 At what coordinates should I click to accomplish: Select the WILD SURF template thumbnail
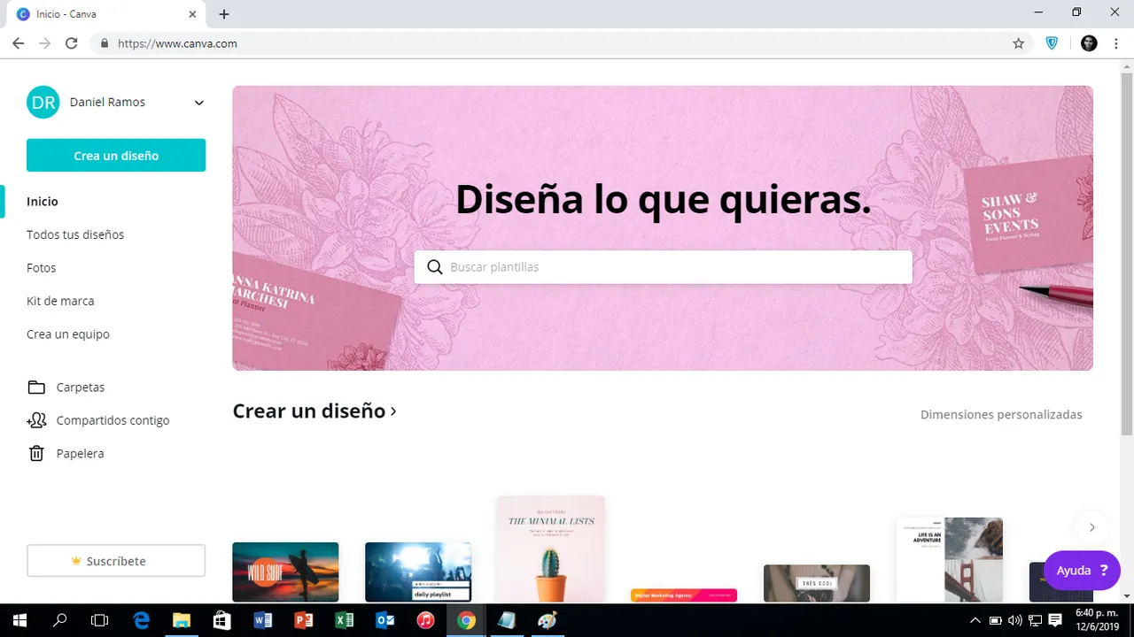[285, 572]
